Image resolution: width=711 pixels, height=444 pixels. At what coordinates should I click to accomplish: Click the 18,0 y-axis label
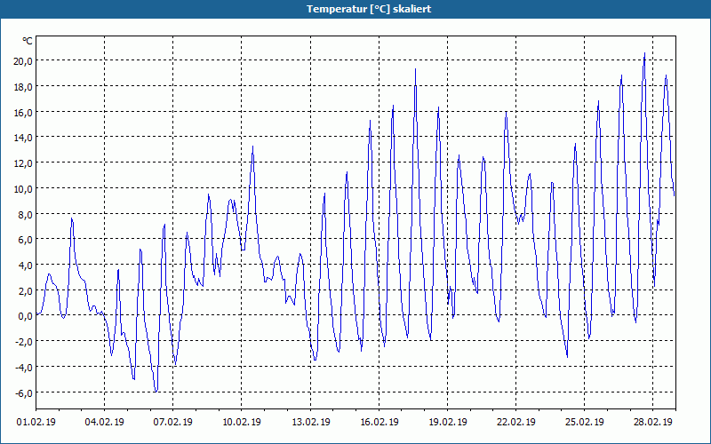(x=23, y=86)
